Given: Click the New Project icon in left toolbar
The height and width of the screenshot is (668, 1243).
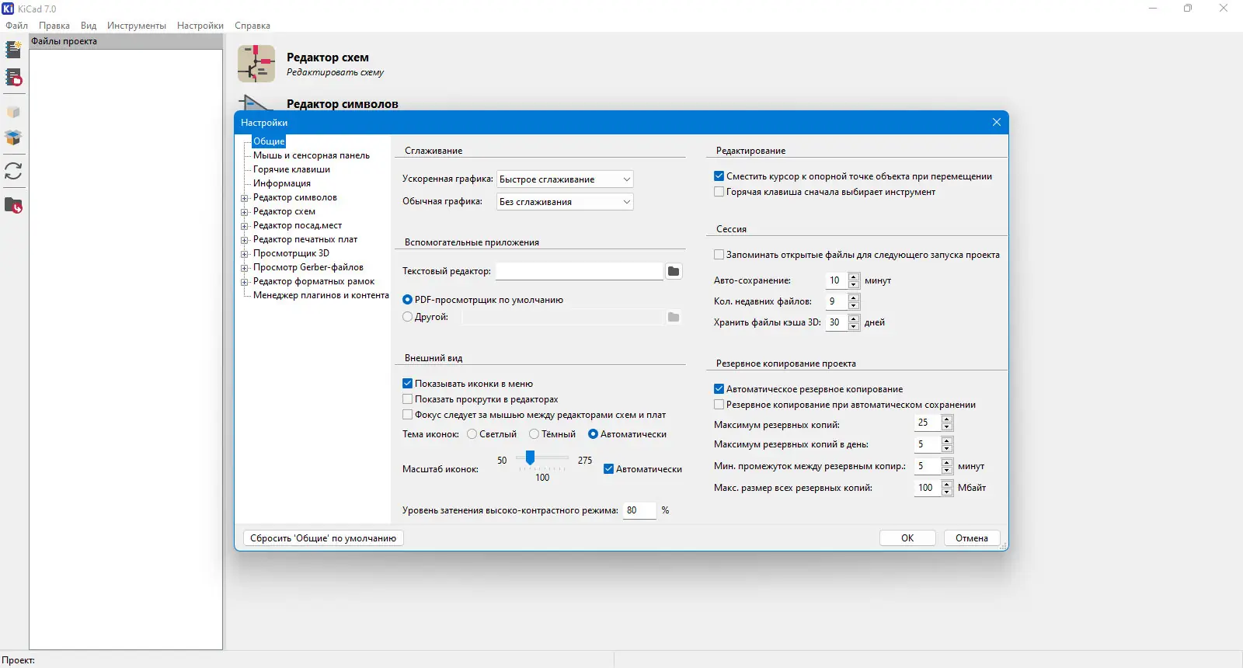Looking at the screenshot, I should click(x=13, y=50).
